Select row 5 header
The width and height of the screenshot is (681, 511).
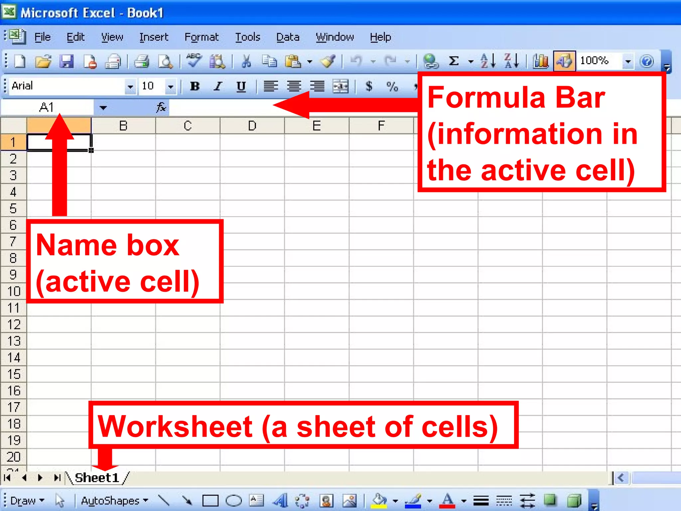point(13,209)
